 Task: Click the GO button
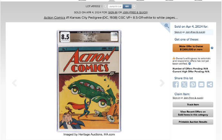[x=127, y=6]
